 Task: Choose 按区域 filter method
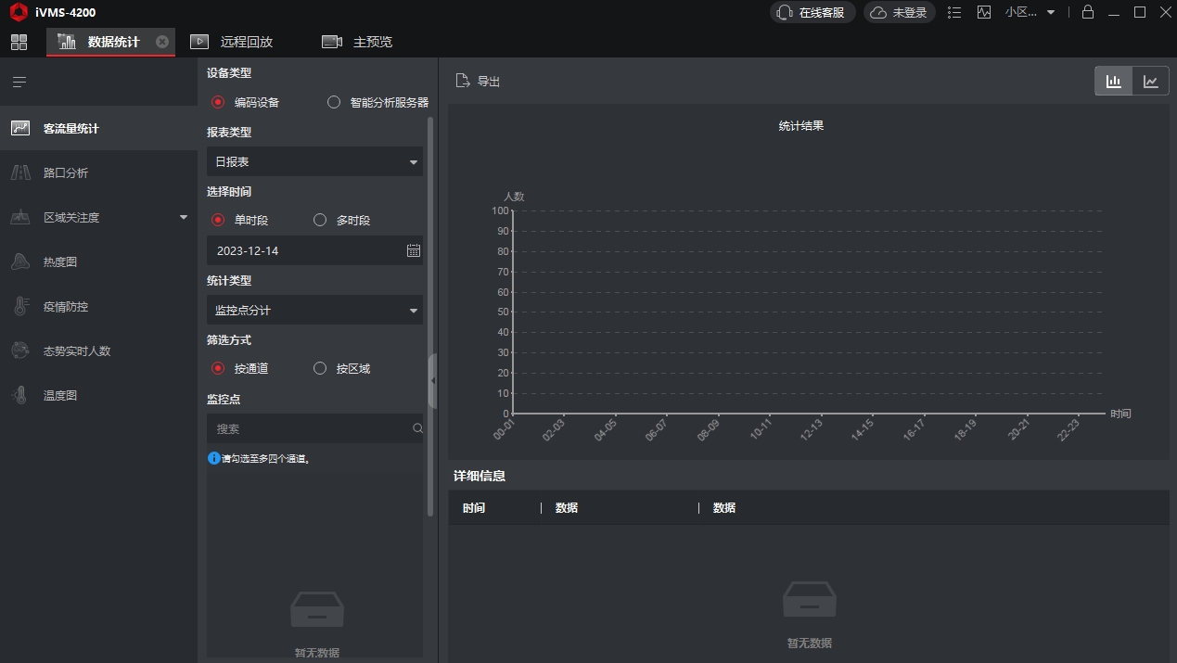(x=320, y=368)
